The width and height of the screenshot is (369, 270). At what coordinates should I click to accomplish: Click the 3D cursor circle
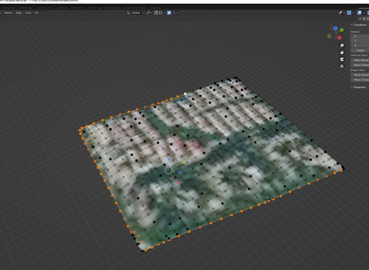168,170
